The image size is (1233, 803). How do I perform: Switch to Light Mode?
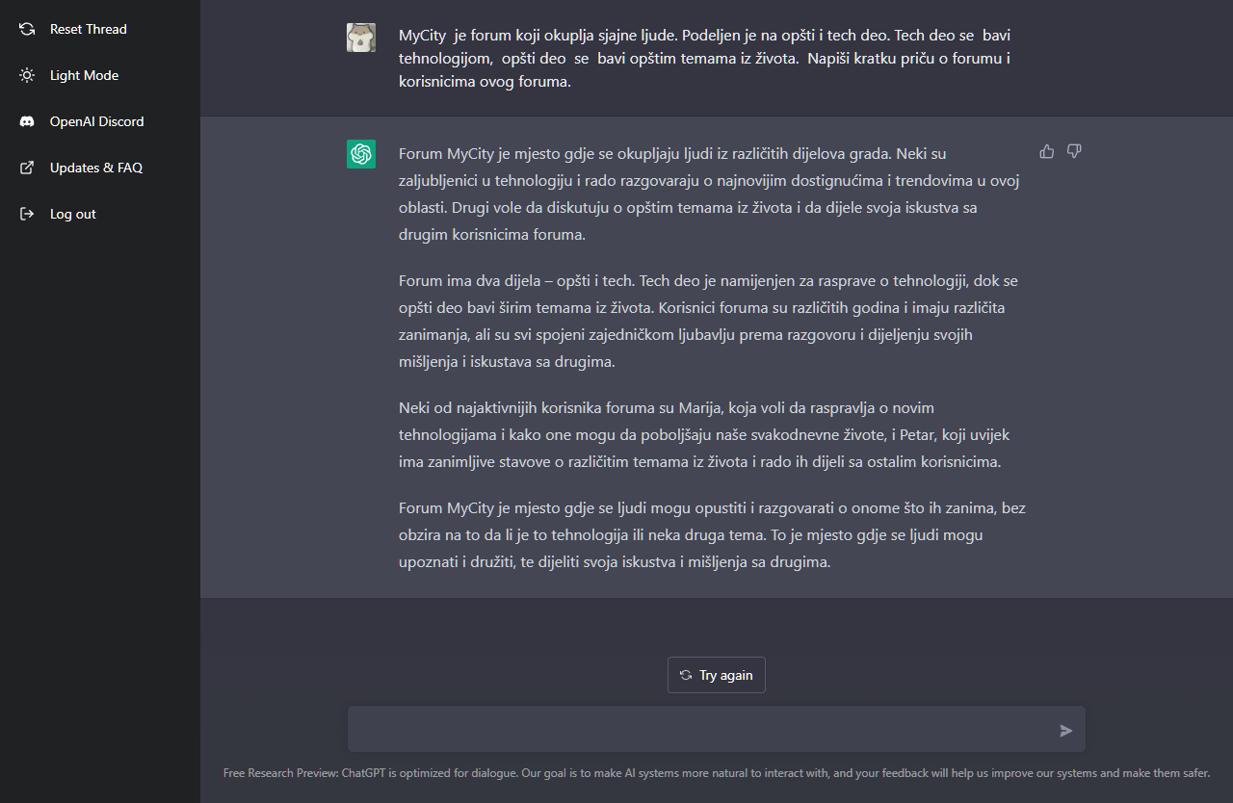click(84, 75)
